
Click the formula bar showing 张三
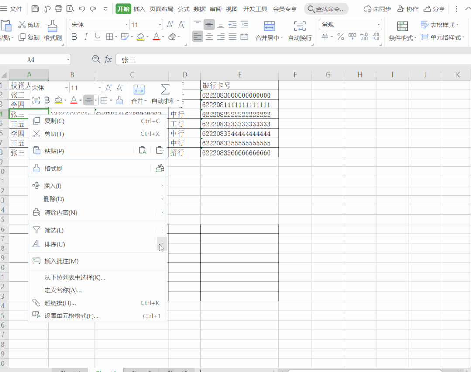coord(293,60)
